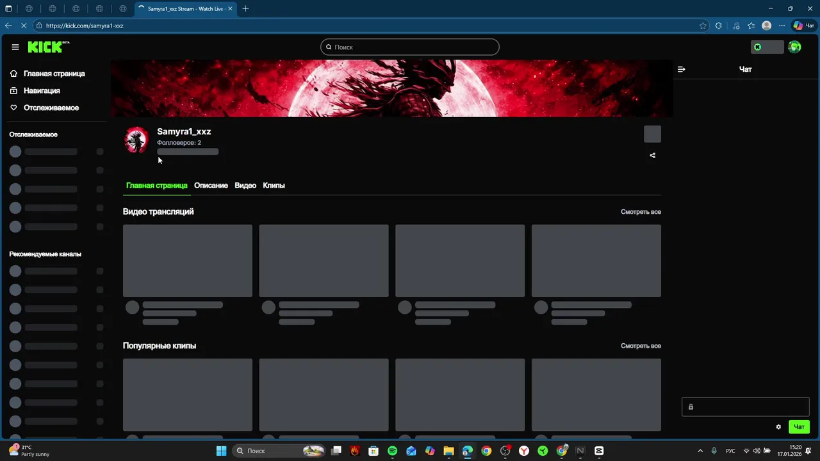The height and width of the screenshot is (461, 820).
Task: Open browser profile avatar icon
Action: tap(767, 26)
